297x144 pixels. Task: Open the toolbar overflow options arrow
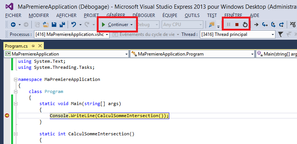click(218, 26)
